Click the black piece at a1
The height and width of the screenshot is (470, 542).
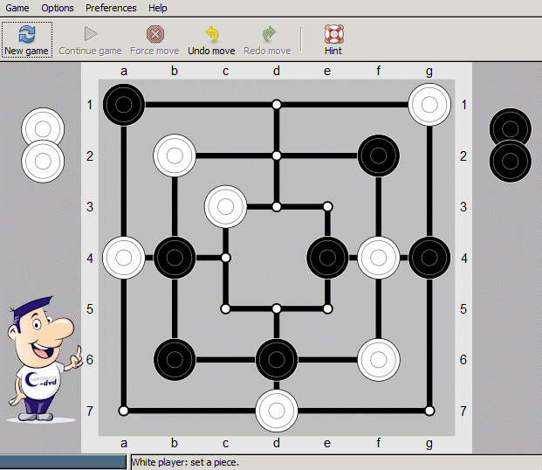(x=124, y=105)
